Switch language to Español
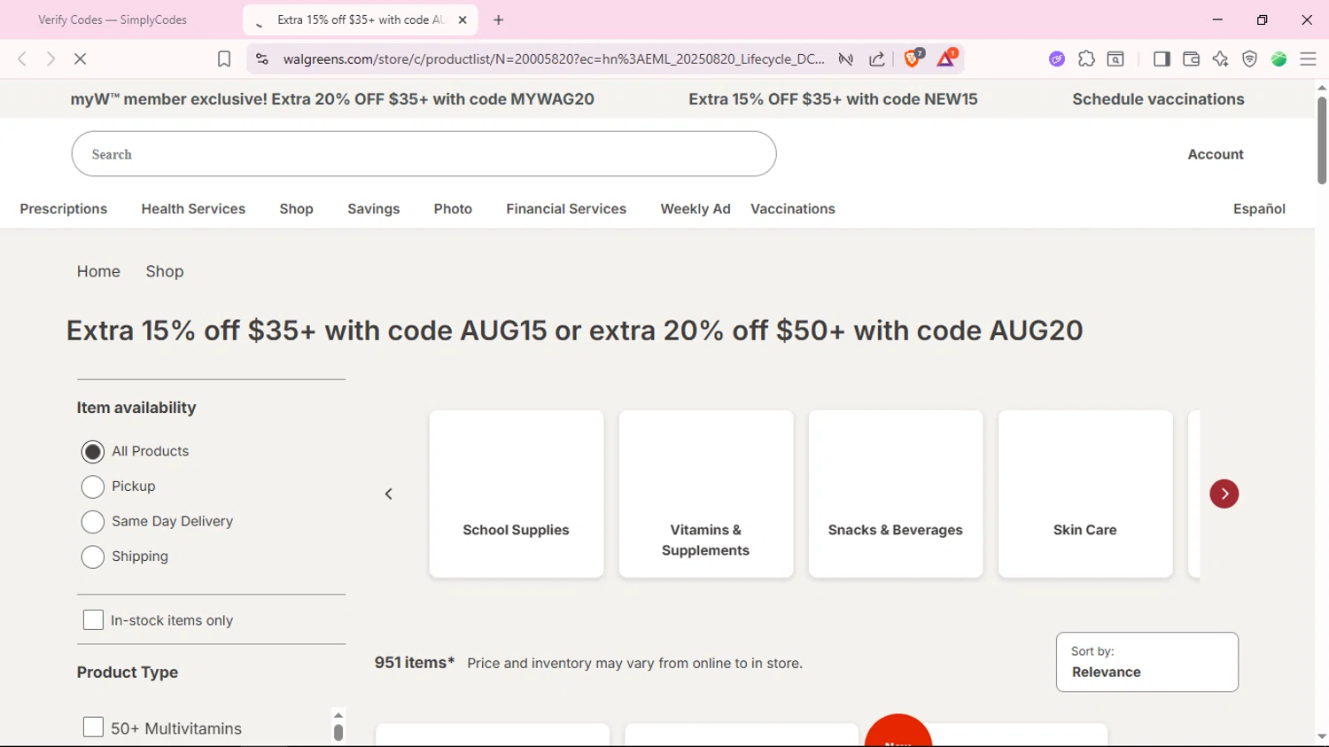 [1259, 209]
